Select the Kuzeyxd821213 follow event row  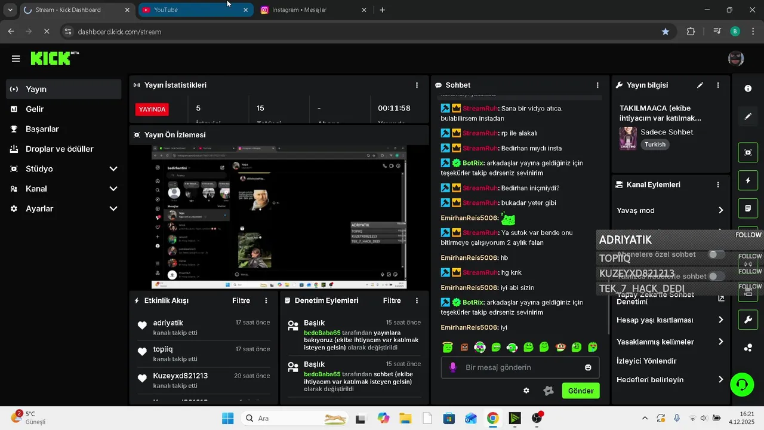[x=204, y=380]
